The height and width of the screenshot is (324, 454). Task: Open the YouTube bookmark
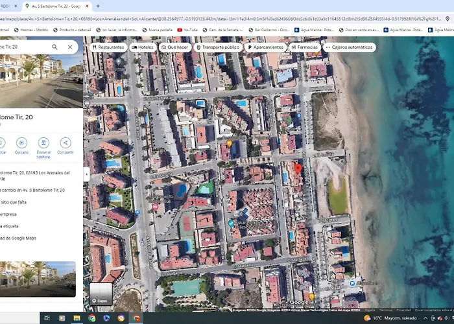point(187,30)
